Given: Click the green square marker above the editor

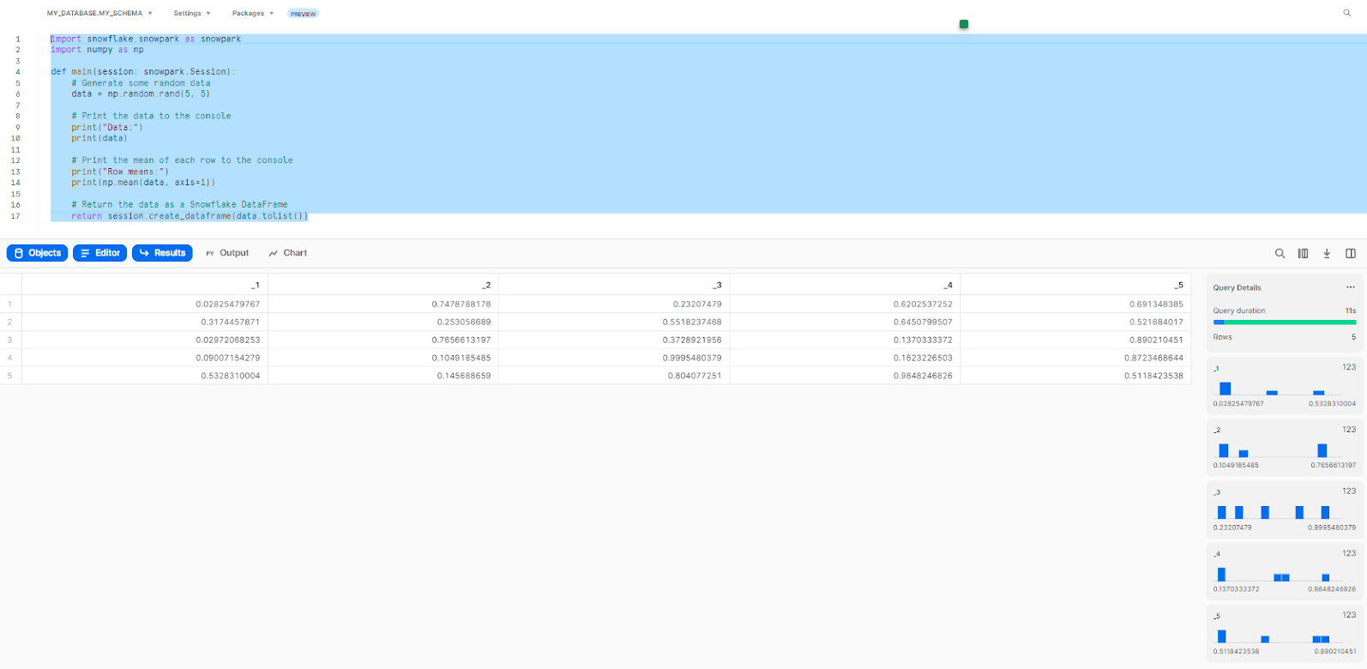Looking at the screenshot, I should (x=964, y=24).
